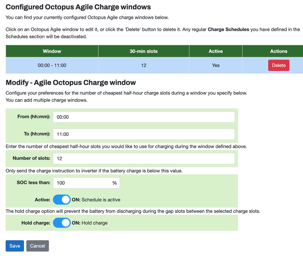Click into the From (hh:mm) time field

coord(144,117)
